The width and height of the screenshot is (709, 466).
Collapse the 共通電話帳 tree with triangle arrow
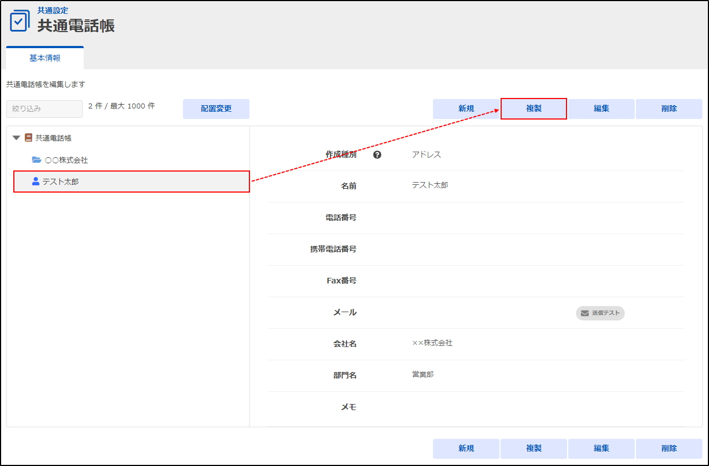[16, 138]
